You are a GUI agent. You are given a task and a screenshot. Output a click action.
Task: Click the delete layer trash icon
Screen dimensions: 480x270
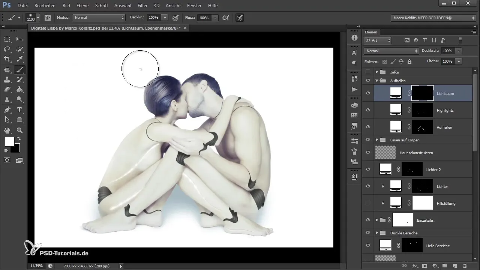pos(465,265)
